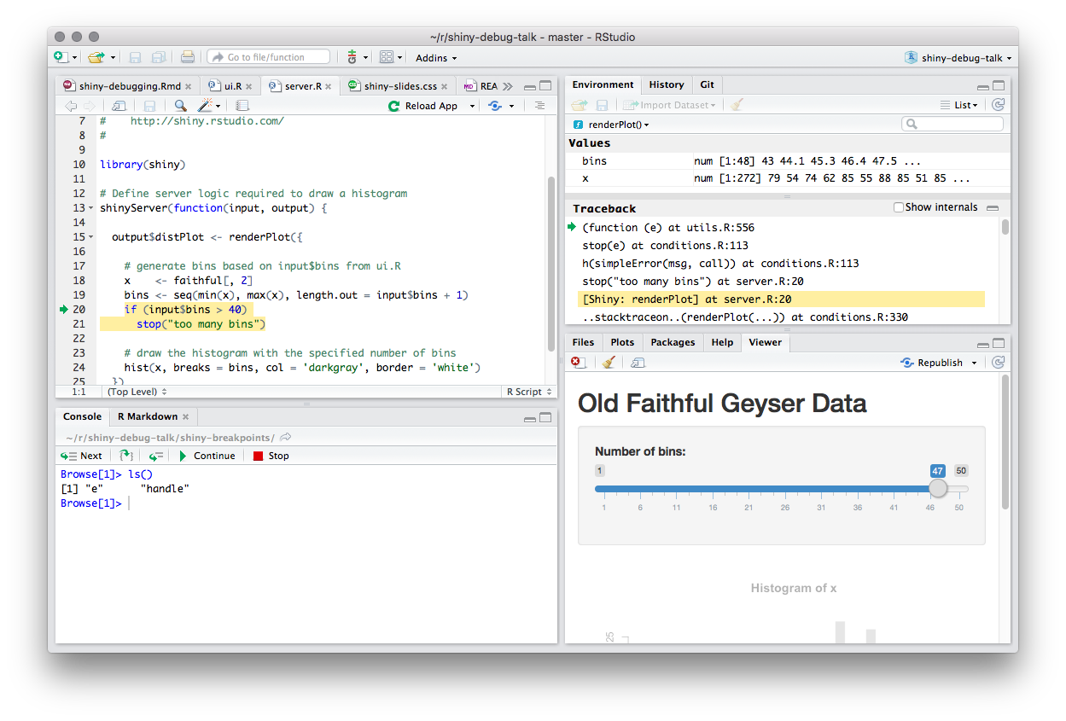The image size is (1066, 721).
Task: Clear the Viewer pane with the broom icon
Action: 609,362
